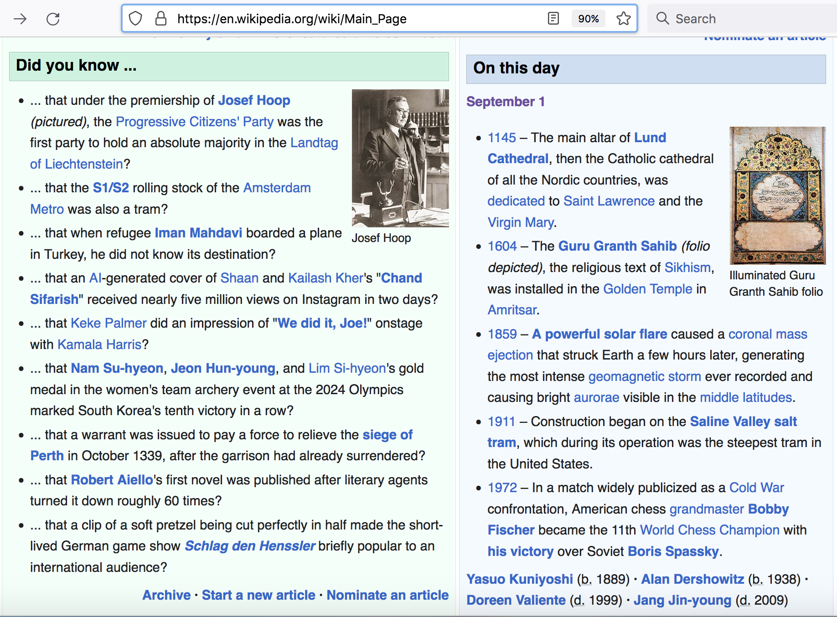837x617 pixels.
Task: Open the Josef Hoop photograph
Action: 400,158
